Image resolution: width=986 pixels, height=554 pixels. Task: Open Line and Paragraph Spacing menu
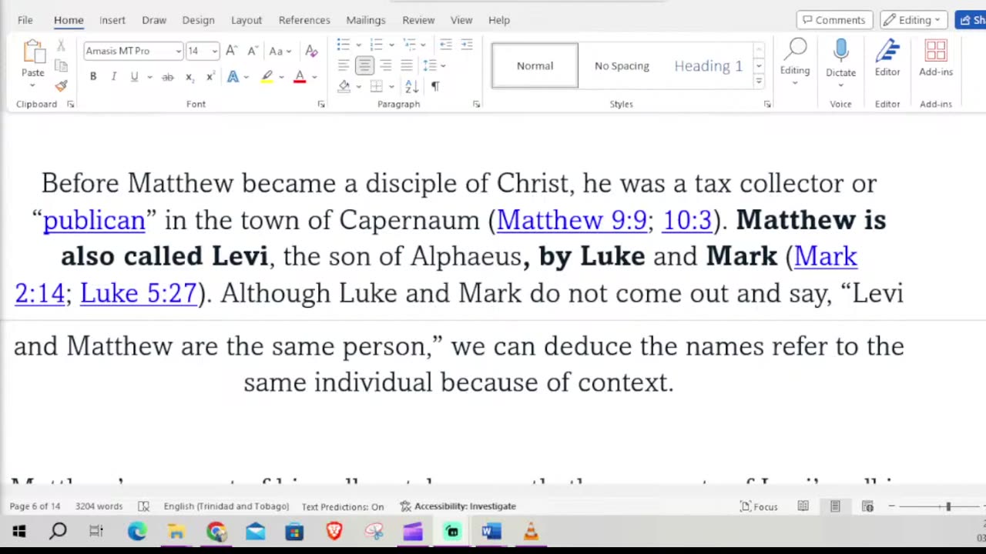pyautogui.click(x=434, y=65)
